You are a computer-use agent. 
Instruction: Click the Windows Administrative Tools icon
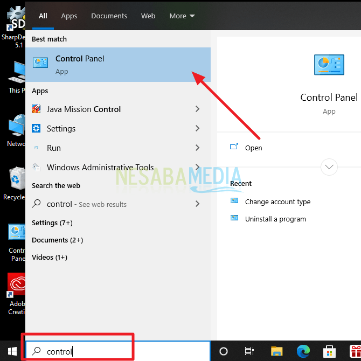coord(36,167)
